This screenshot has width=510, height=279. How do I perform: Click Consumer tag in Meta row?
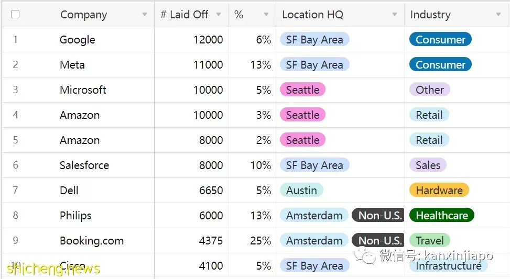pyautogui.click(x=440, y=64)
